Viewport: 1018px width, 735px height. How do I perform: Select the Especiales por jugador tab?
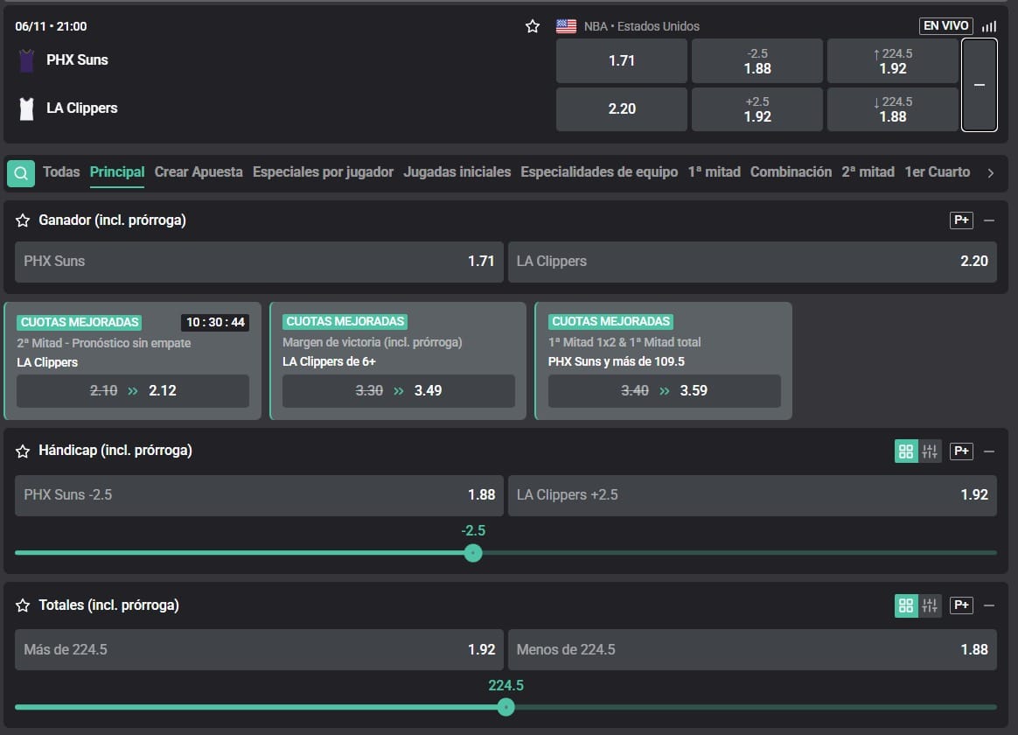click(x=323, y=172)
